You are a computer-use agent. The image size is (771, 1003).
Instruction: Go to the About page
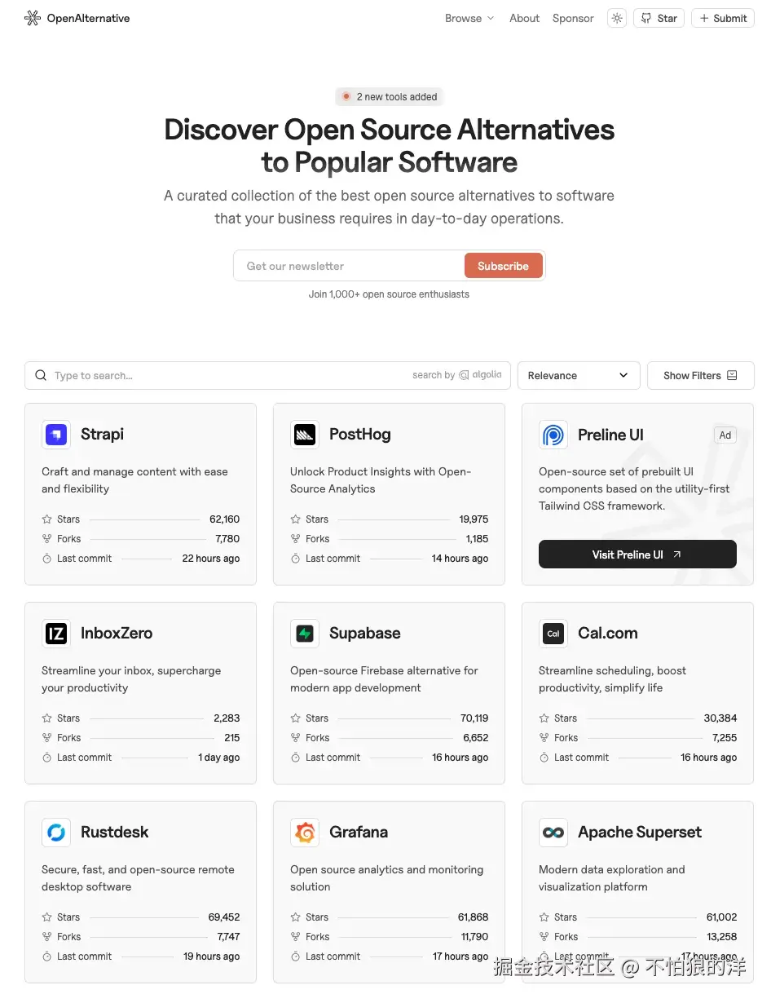pos(524,18)
